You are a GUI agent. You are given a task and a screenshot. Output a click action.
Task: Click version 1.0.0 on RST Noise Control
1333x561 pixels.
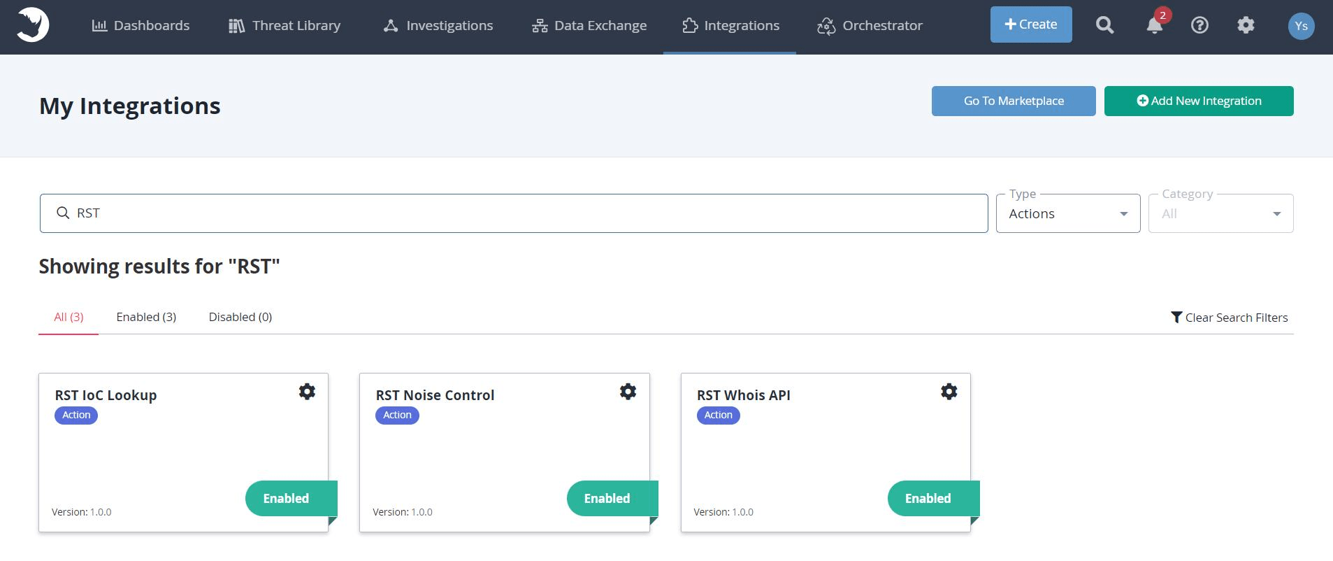pos(403,512)
